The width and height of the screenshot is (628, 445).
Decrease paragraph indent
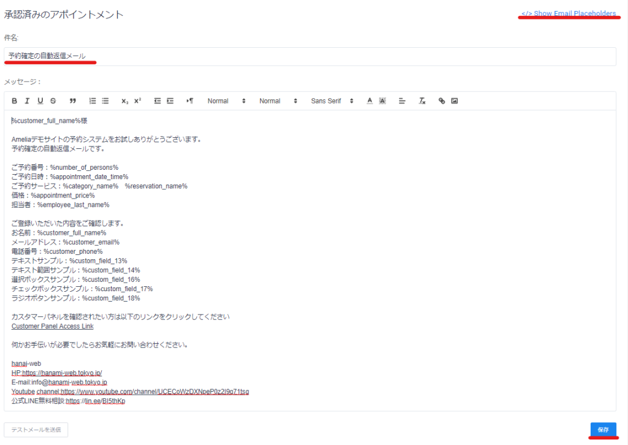click(x=158, y=101)
